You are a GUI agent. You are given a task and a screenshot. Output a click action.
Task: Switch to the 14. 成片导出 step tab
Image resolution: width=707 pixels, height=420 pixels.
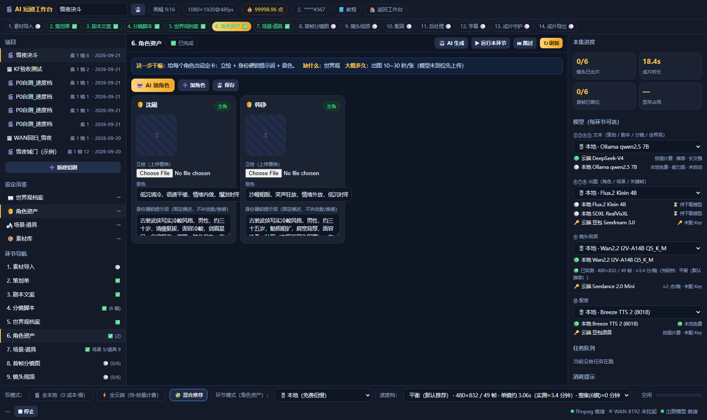(x=556, y=26)
